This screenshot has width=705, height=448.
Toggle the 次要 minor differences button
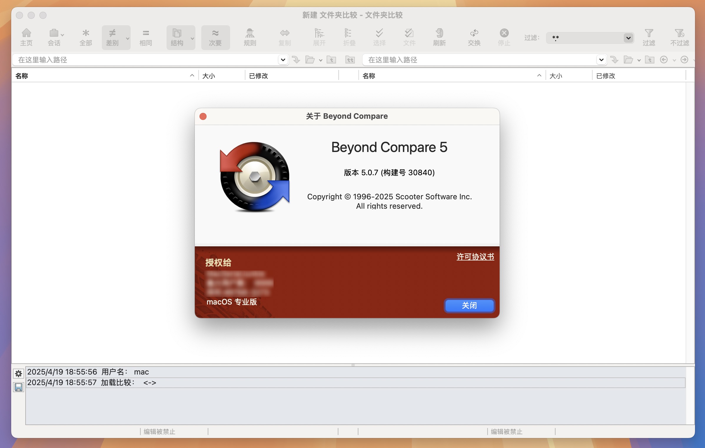coord(215,37)
